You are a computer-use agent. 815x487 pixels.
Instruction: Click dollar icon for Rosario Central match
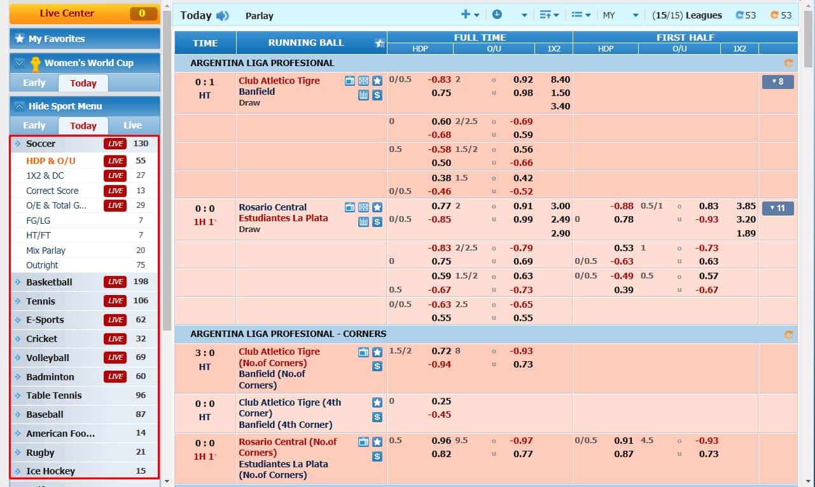[x=377, y=222]
